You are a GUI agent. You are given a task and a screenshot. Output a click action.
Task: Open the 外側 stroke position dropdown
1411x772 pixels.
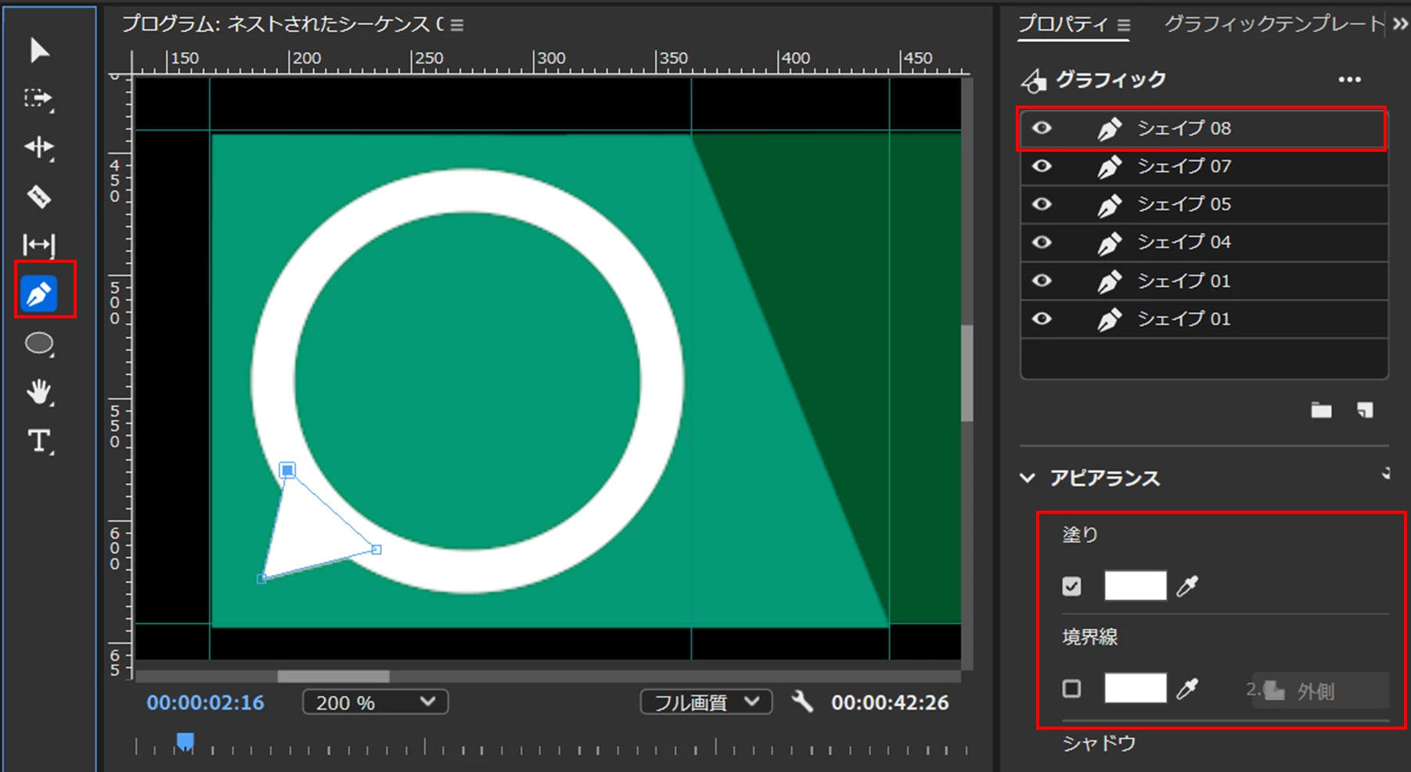tap(1319, 691)
